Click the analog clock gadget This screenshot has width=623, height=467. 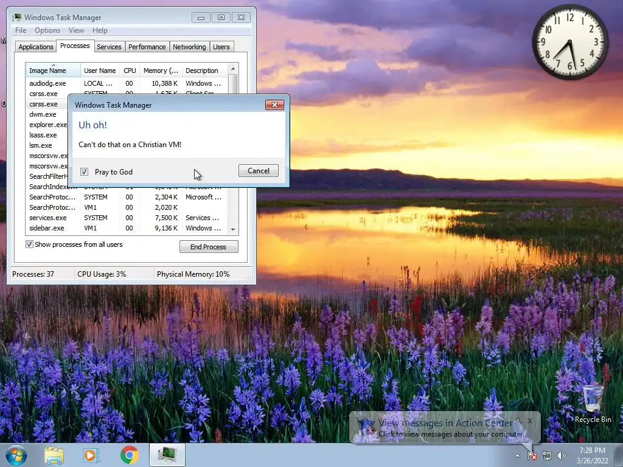pos(569,42)
